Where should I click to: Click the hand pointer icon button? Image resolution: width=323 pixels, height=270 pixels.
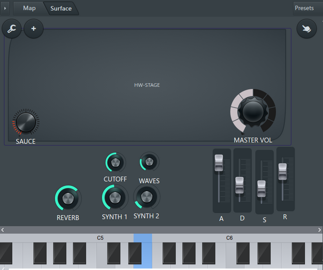[x=307, y=28]
